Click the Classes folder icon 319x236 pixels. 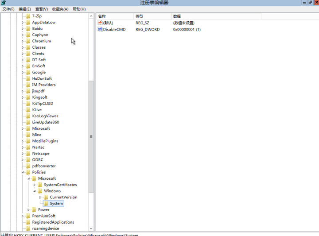28,47
